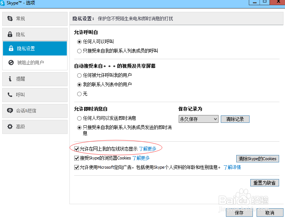The width and height of the screenshot is (285, 219).
Task: Click the 保存 button
Action: (x=239, y=213)
